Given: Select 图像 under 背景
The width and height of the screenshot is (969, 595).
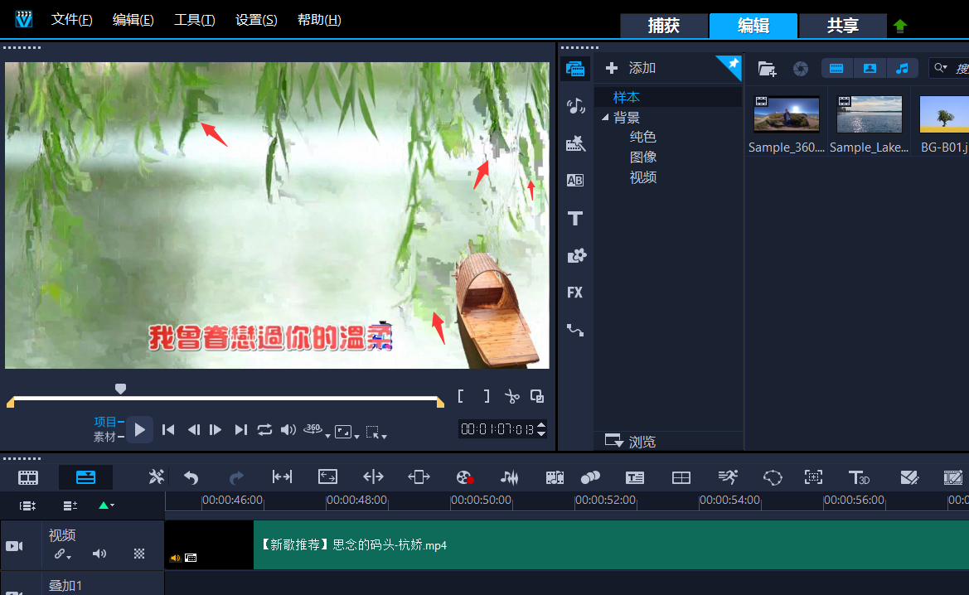Looking at the screenshot, I should click(x=642, y=157).
